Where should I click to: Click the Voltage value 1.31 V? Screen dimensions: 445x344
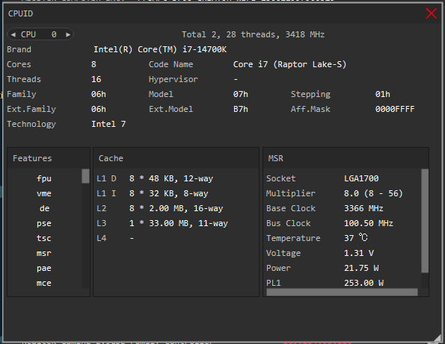[359, 254]
